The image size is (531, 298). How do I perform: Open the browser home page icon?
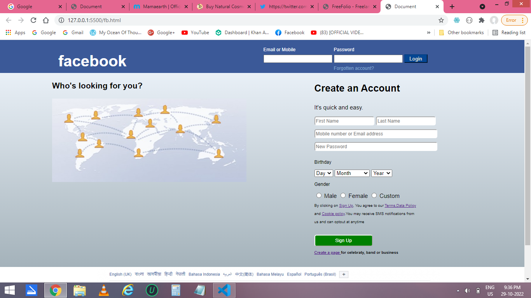[46, 20]
